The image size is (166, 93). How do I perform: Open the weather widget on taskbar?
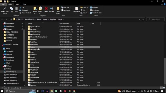[127, 91]
